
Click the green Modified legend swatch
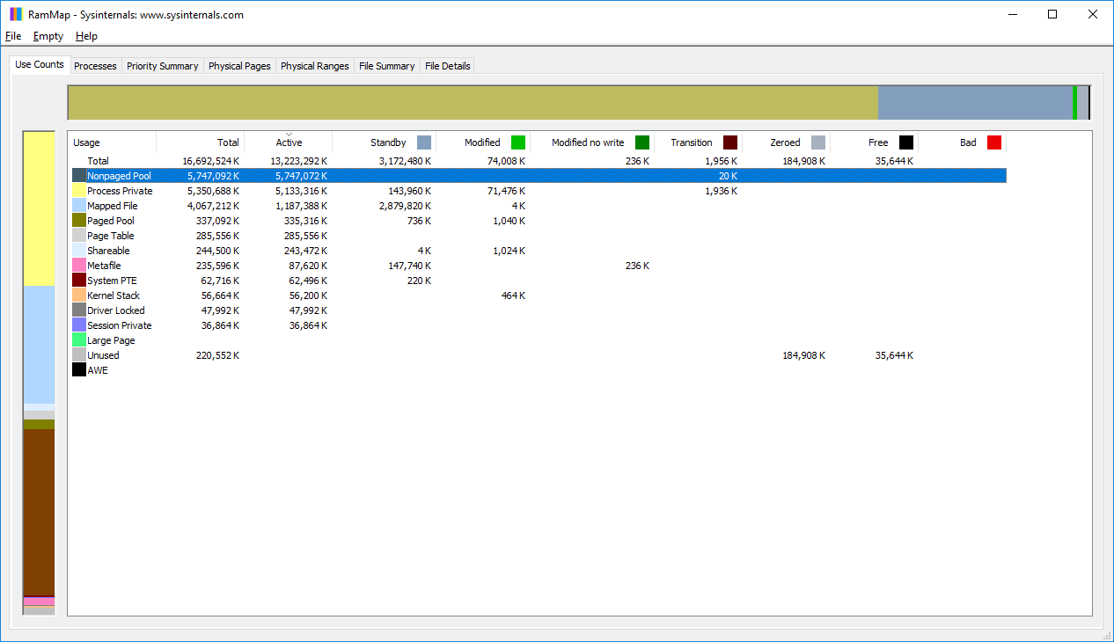[x=517, y=142]
